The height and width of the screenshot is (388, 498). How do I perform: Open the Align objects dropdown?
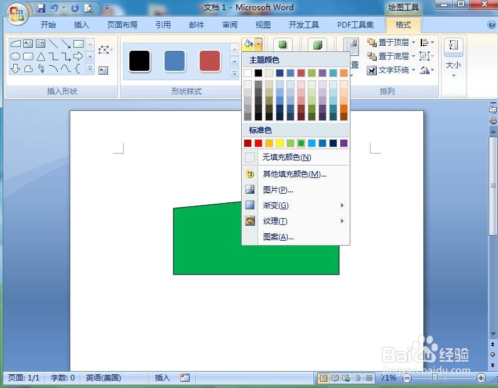click(x=427, y=42)
